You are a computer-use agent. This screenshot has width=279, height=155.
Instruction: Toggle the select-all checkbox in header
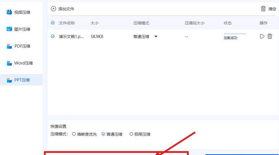click(x=53, y=23)
